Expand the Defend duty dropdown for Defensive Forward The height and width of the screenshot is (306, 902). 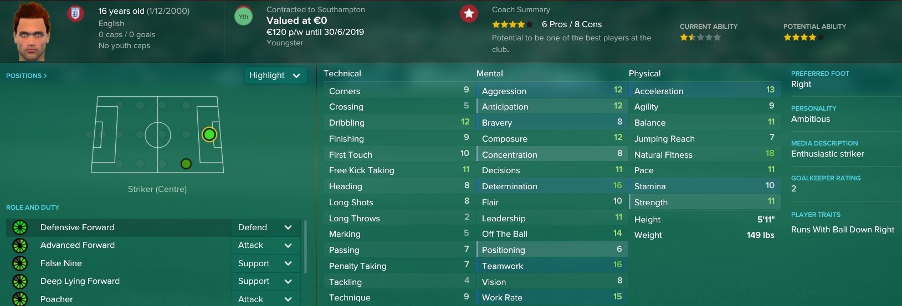click(266, 227)
